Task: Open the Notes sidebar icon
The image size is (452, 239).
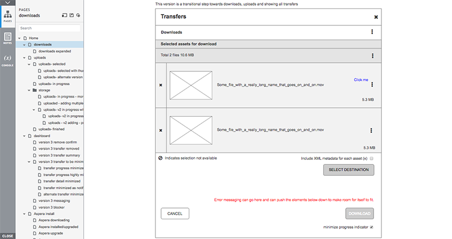Action: [x=8, y=38]
